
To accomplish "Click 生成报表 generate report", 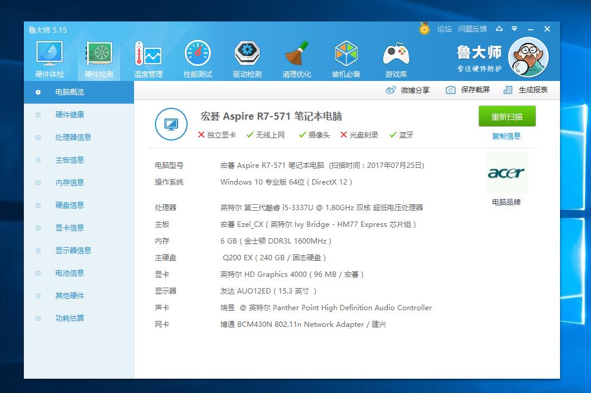I will [533, 90].
